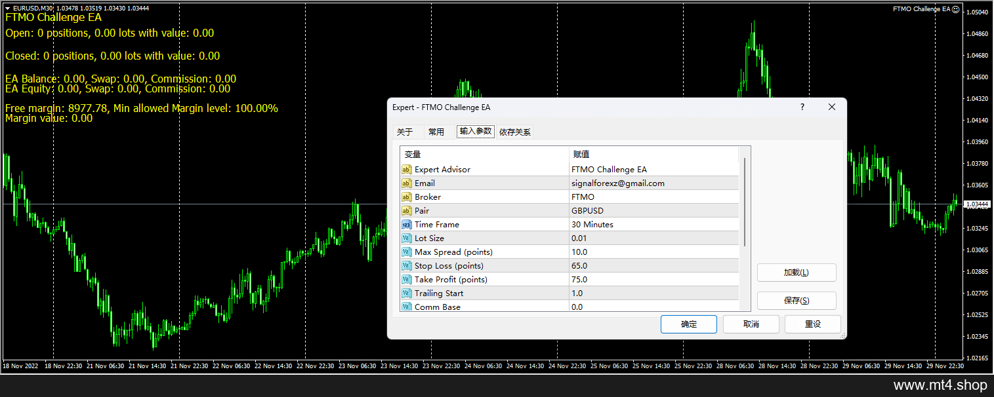Select the Take Profit (points) variable name
This screenshot has width=994, height=397.
(451, 280)
